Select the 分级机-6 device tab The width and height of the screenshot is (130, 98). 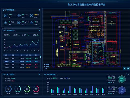coord(25,35)
